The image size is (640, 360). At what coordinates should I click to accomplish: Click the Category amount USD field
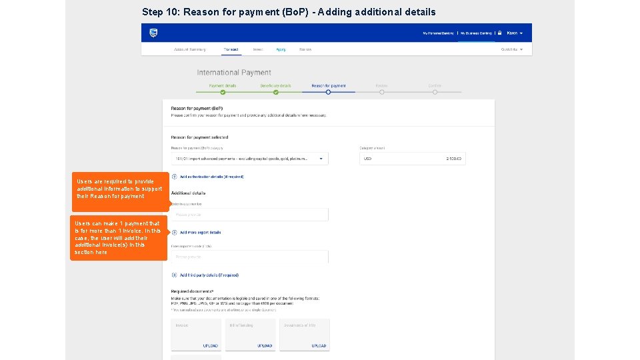[x=412, y=159]
